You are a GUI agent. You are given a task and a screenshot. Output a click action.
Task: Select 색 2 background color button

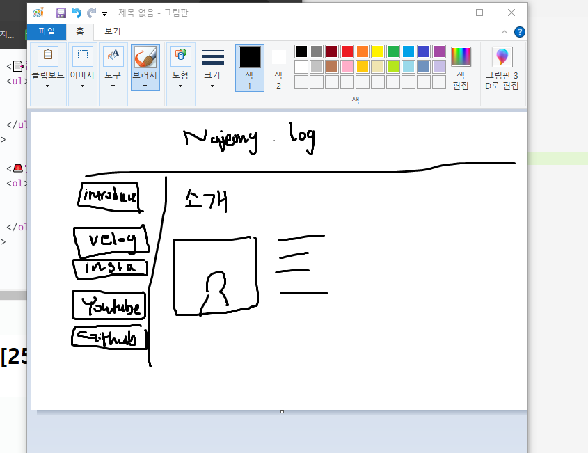click(278, 68)
